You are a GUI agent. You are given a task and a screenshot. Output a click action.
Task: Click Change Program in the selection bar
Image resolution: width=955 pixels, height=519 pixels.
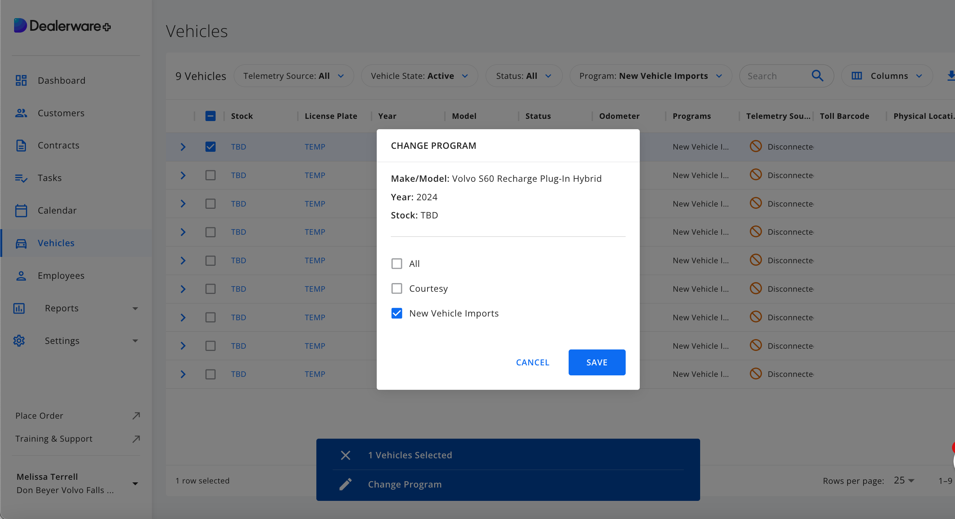(x=405, y=484)
